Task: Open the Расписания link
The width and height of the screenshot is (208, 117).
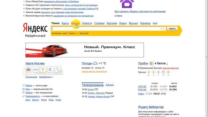Action: pos(31,77)
